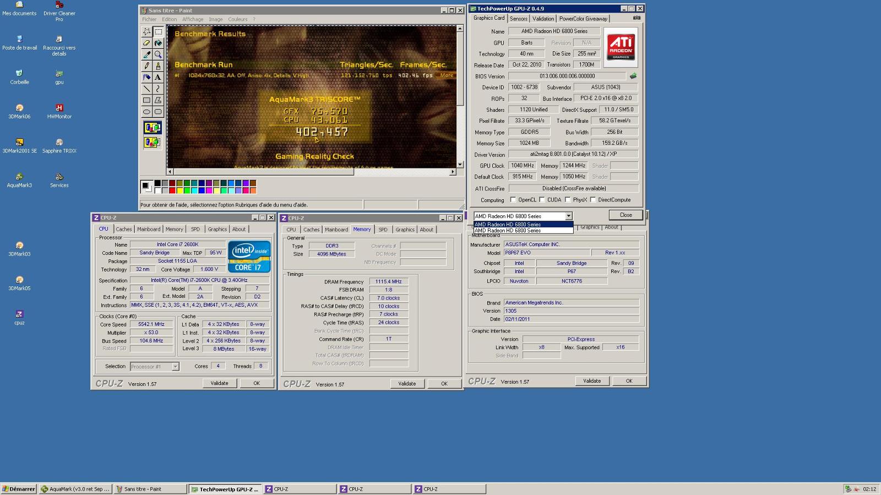
Task: Open 3DMark06 desktop shortcut
Action: pos(19,112)
